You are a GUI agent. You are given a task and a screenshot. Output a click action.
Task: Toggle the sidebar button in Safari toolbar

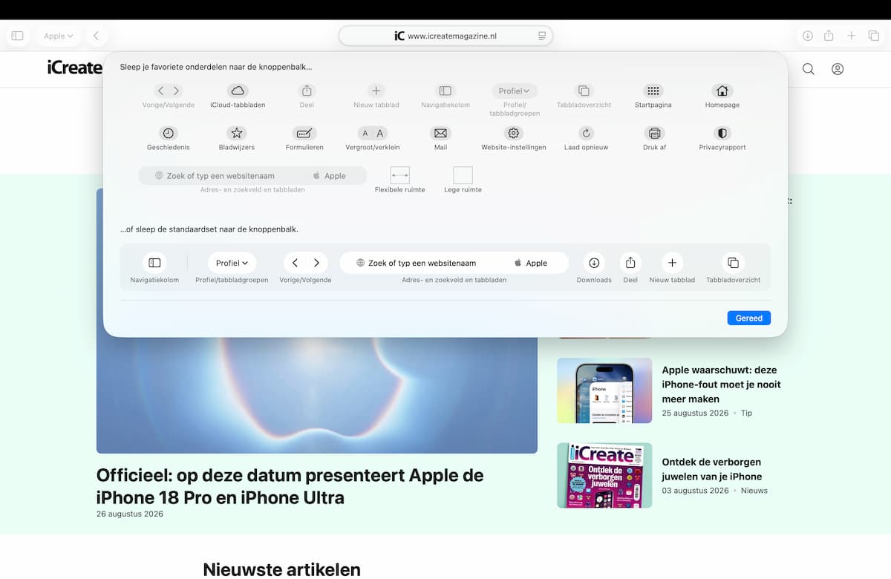click(x=18, y=36)
